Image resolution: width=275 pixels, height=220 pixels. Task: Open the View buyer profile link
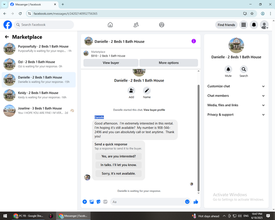pyautogui.click(x=154, y=110)
